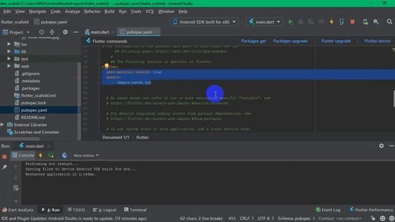Click Hot Restart icon in Run console
The image size is (395, 222).
pyautogui.click(x=51, y=155)
